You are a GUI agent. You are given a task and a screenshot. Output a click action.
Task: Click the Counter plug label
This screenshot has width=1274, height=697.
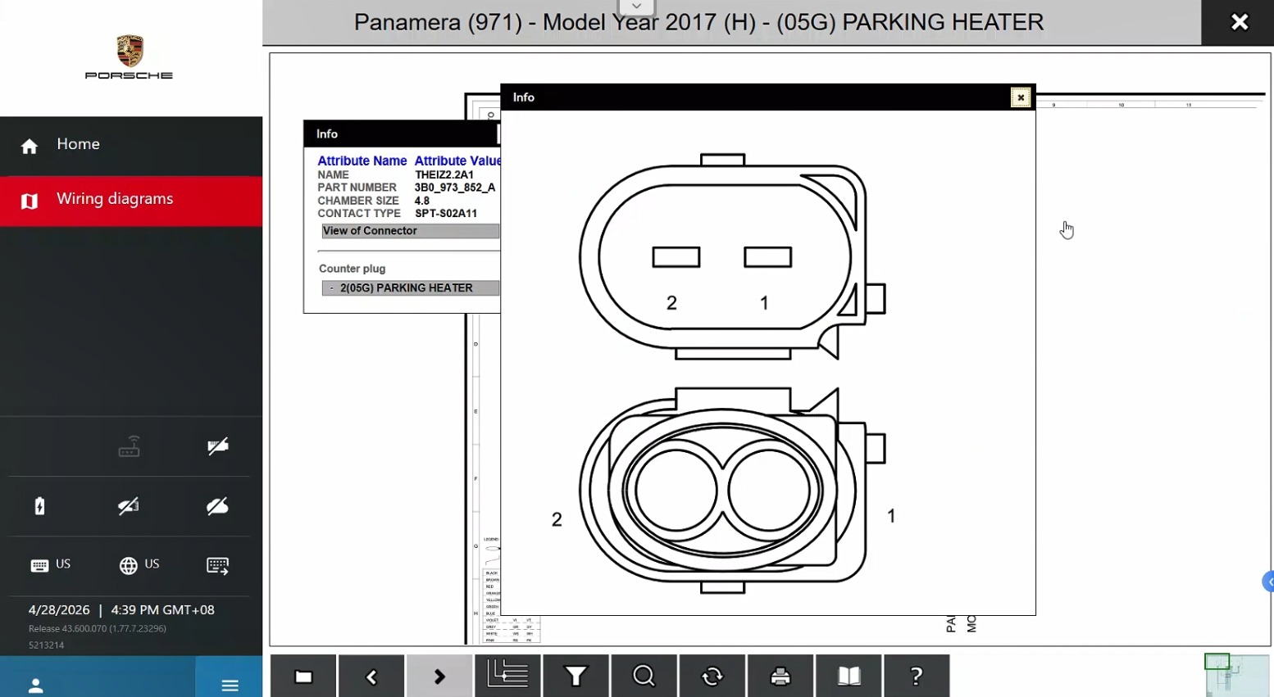352,269
